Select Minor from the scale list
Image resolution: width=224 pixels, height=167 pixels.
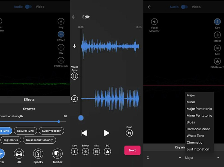pos(199,102)
